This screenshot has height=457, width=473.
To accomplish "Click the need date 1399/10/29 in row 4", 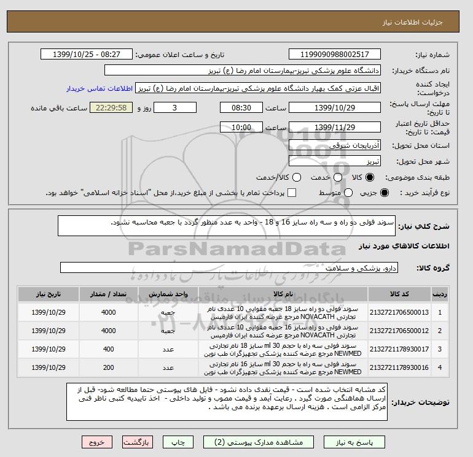I will coord(49,367).
